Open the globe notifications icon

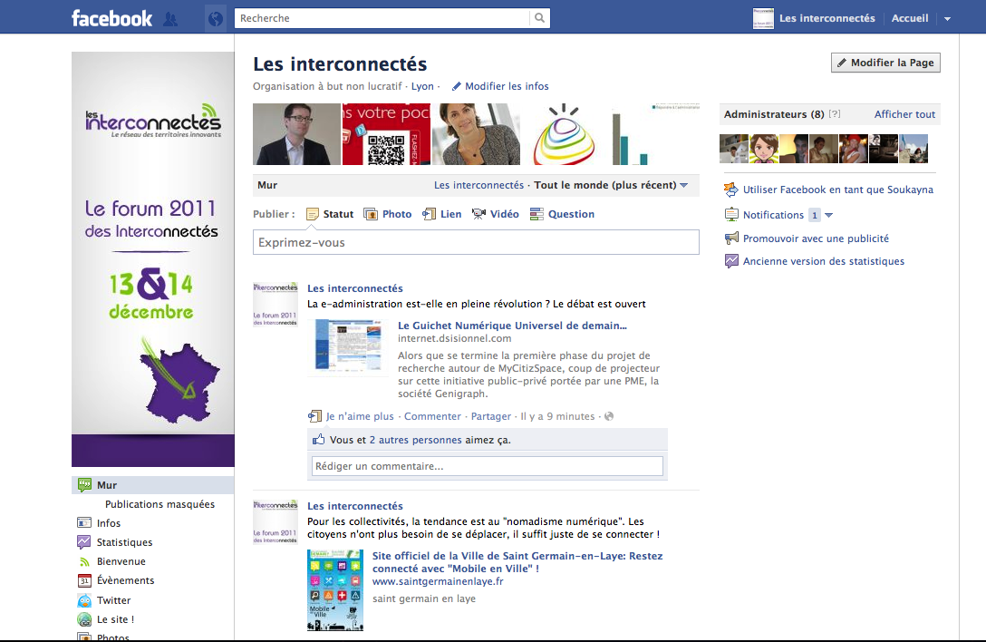[215, 19]
